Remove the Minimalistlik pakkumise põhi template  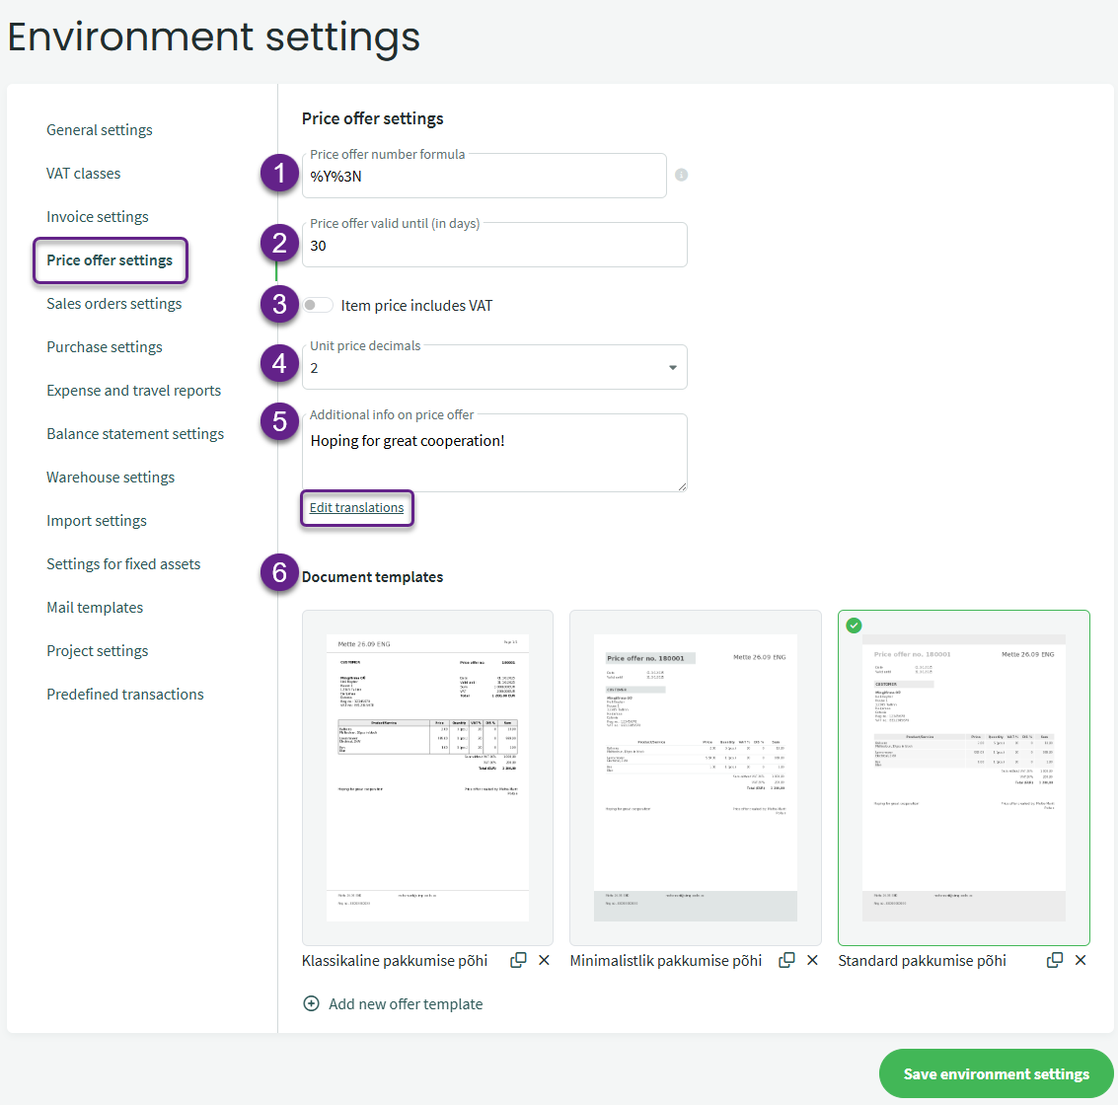(x=812, y=960)
